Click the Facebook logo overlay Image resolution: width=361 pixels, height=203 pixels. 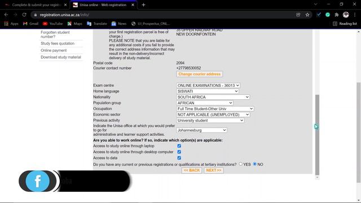point(38,181)
